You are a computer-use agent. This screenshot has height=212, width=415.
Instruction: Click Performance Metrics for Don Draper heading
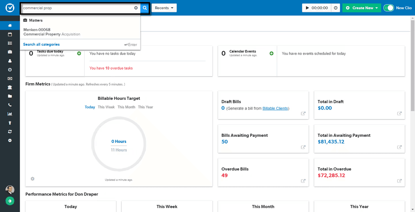61,194
